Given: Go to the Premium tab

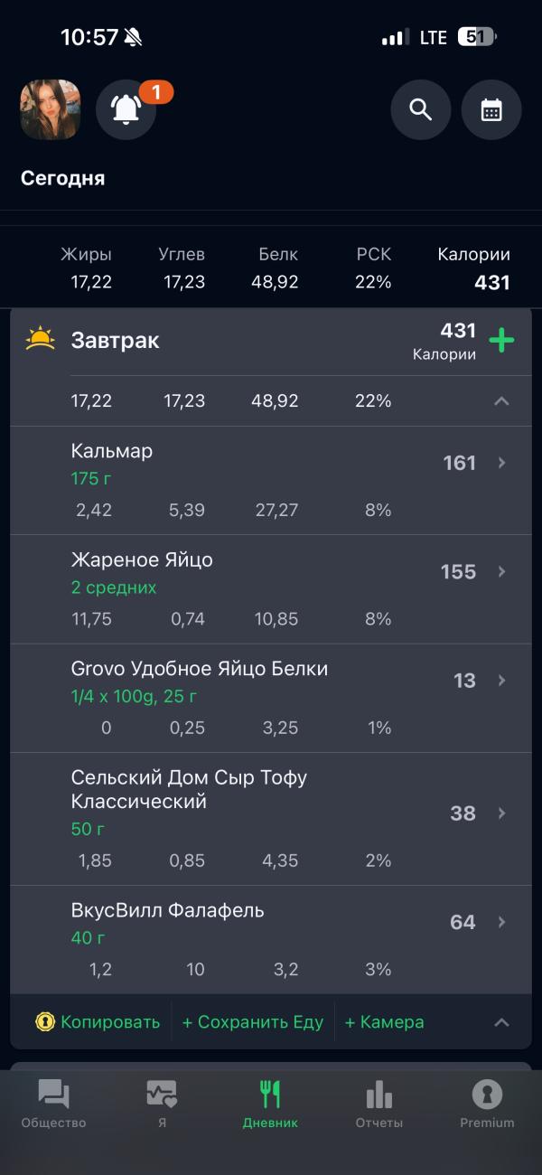Looking at the screenshot, I should click(x=487, y=1104).
